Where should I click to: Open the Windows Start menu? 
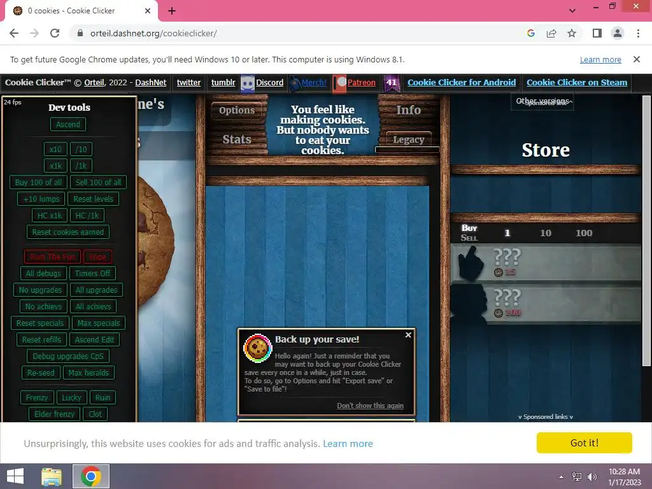tap(15, 476)
